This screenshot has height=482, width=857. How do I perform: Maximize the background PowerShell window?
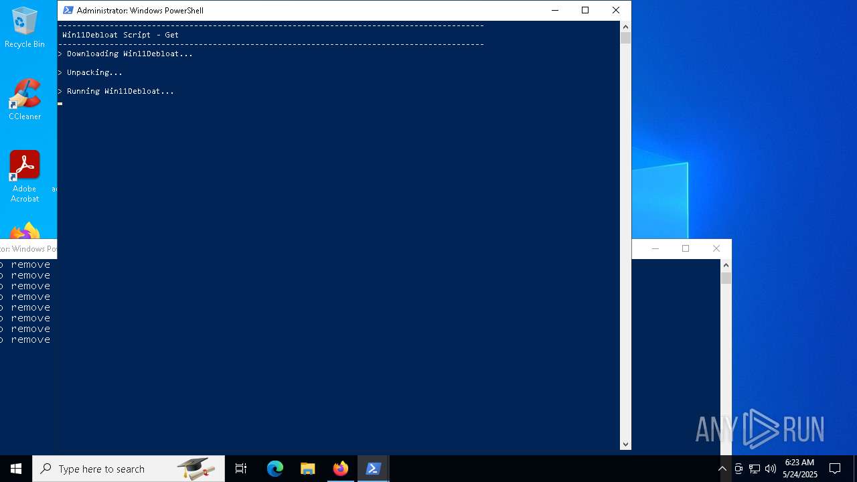686,248
